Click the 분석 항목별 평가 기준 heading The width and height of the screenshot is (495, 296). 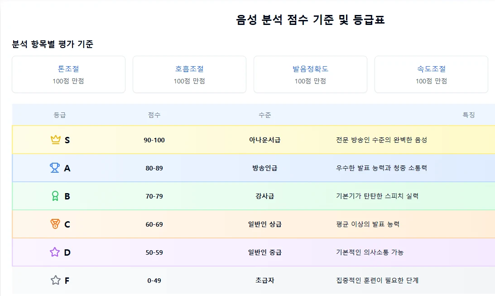click(x=53, y=44)
